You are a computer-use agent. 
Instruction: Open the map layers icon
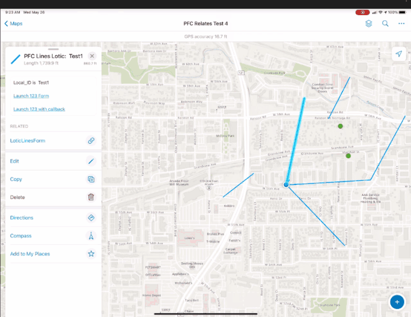click(369, 24)
